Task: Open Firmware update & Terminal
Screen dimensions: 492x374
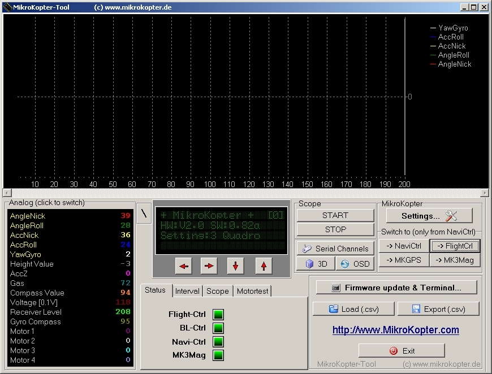Action: 396,288
